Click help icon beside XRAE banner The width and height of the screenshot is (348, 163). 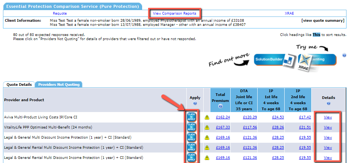click(344, 55)
